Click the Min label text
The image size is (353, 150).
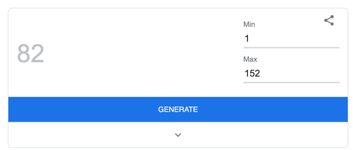[x=249, y=24]
